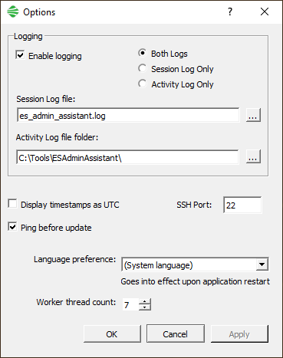Enable Display timestamps as UTC
Image resolution: width=283 pixels, height=358 pixels.
click(12, 204)
